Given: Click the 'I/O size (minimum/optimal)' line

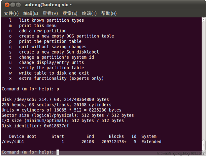Looking at the screenshot, I should click(63, 121).
